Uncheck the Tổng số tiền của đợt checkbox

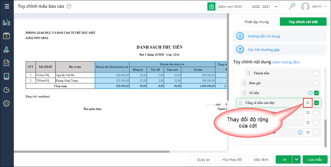point(316,103)
